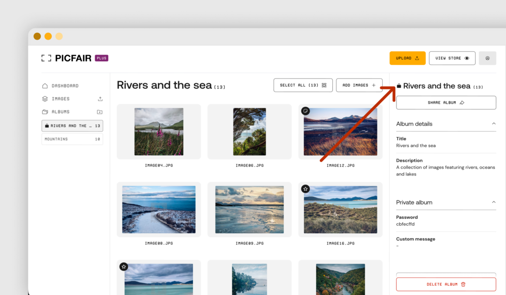
Task: Click the create-album folder icon beside ALBUMS
Action: point(99,112)
